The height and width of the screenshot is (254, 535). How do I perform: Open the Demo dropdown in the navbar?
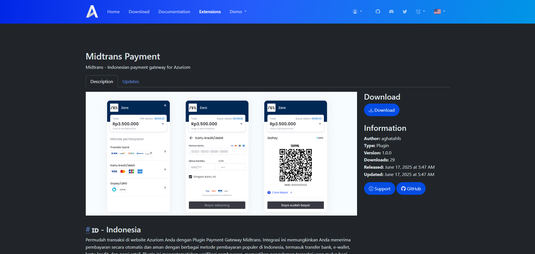click(238, 12)
